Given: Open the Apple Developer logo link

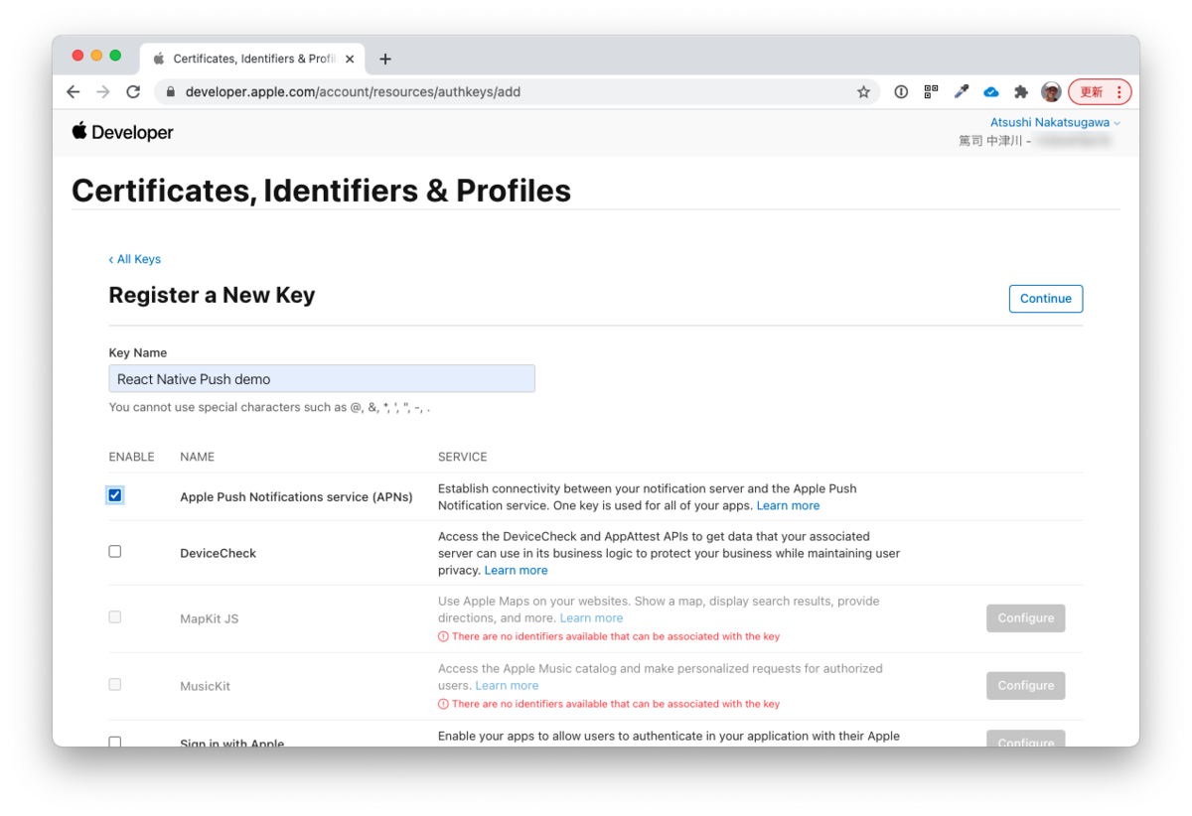Looking at the screenshot, I should point(122,132).
